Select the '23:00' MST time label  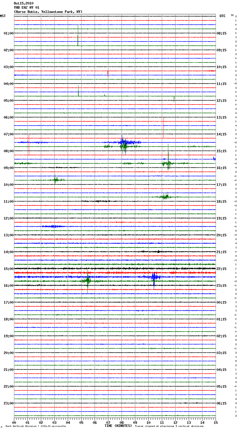pos(9,403)
